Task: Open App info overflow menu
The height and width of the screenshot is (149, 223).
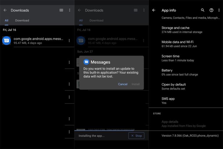Action: pos(219,10)
